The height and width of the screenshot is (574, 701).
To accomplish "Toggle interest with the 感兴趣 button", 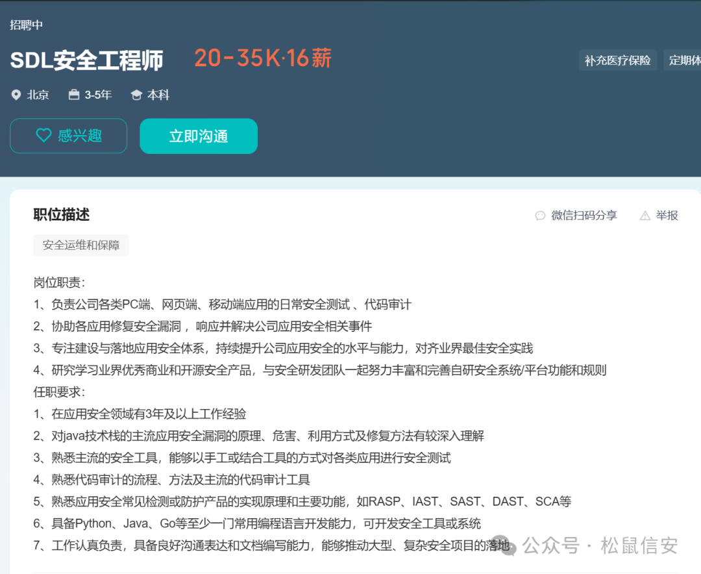I will [68, 136].
